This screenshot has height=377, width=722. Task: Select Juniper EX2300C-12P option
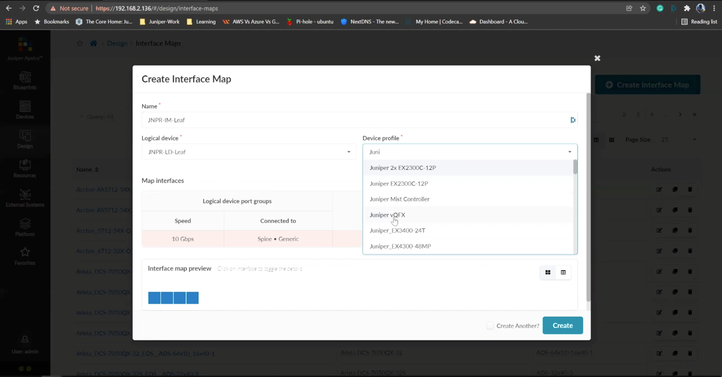click(x=468, y=184)
